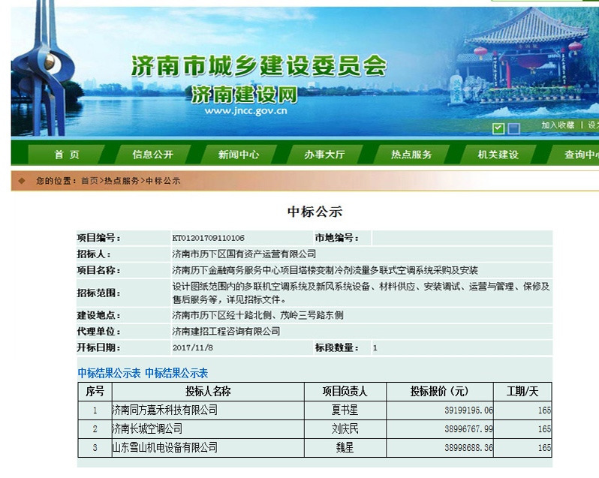Click the 标段数量 value 1
This screenshot has width=599, height=478.
pyautogui.click(x=375, y=348)
